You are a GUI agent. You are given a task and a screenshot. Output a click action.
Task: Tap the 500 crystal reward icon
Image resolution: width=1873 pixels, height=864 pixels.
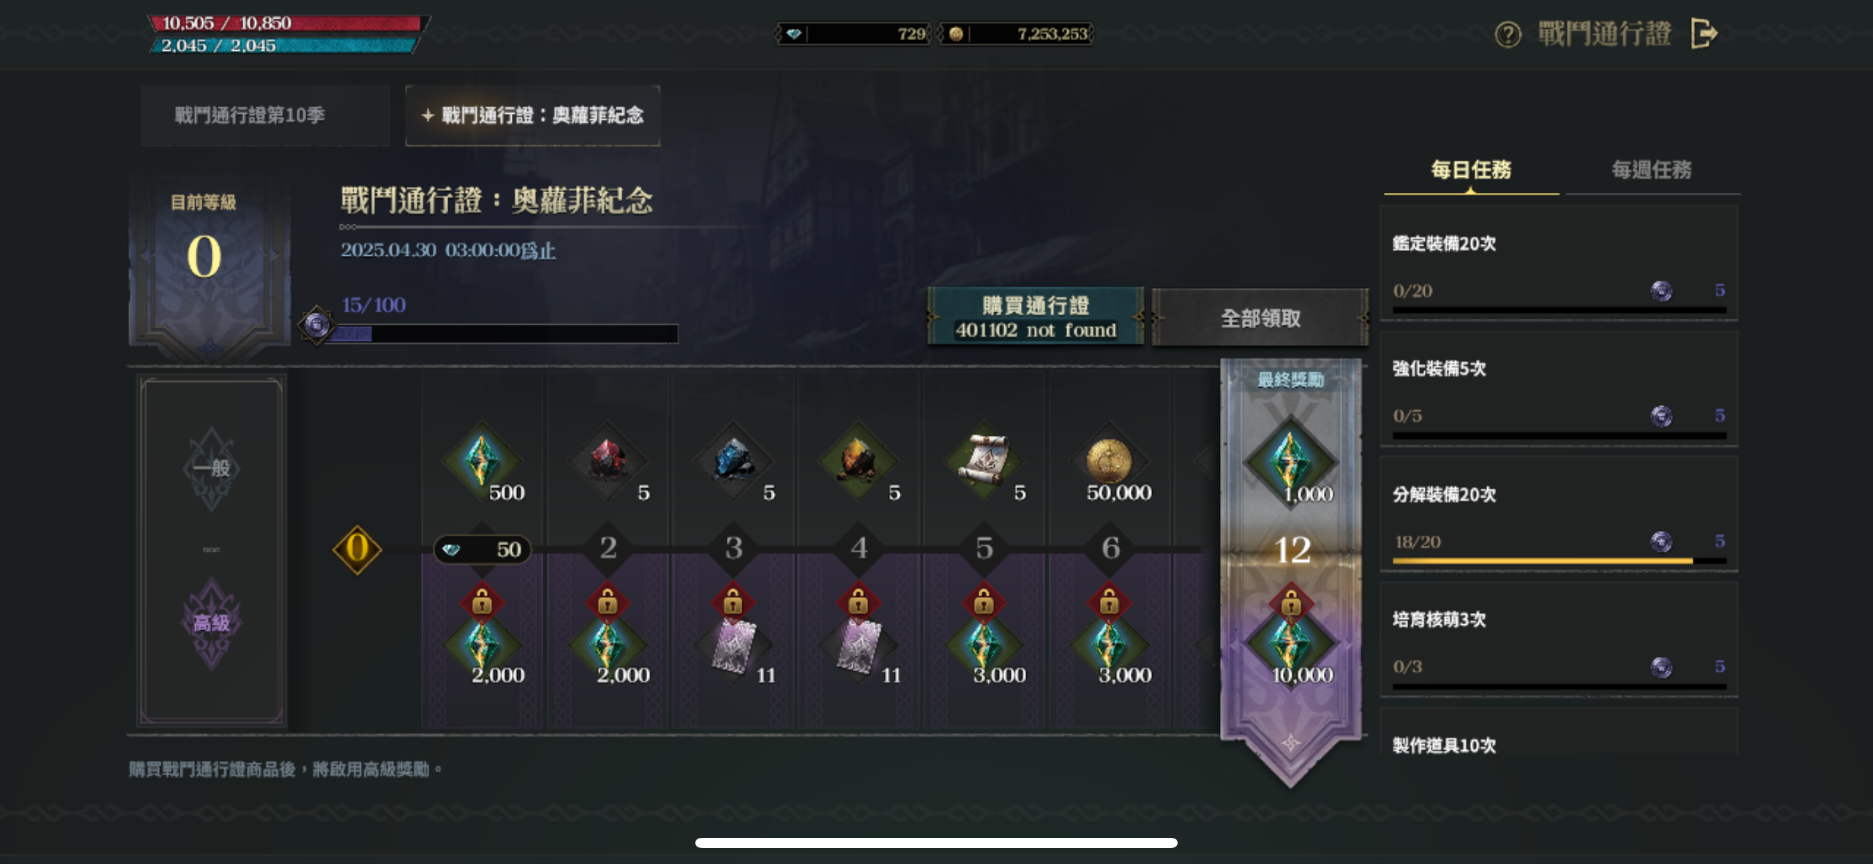click(482, 461)
